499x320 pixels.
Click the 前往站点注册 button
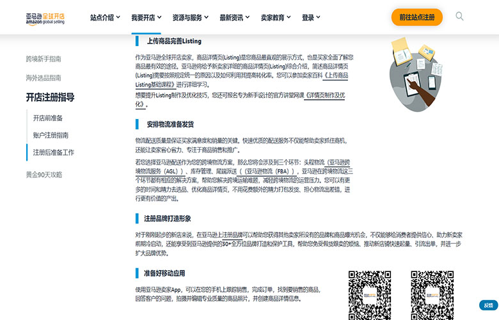pos(417,17)
